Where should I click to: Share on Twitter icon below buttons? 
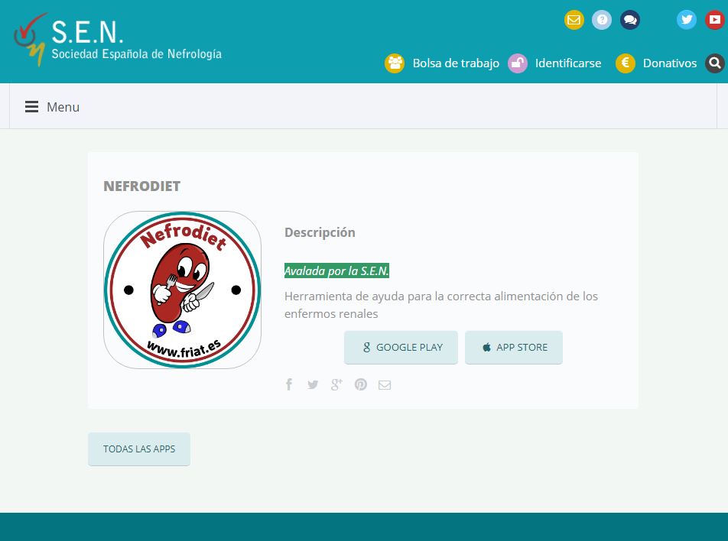point(313,384)
